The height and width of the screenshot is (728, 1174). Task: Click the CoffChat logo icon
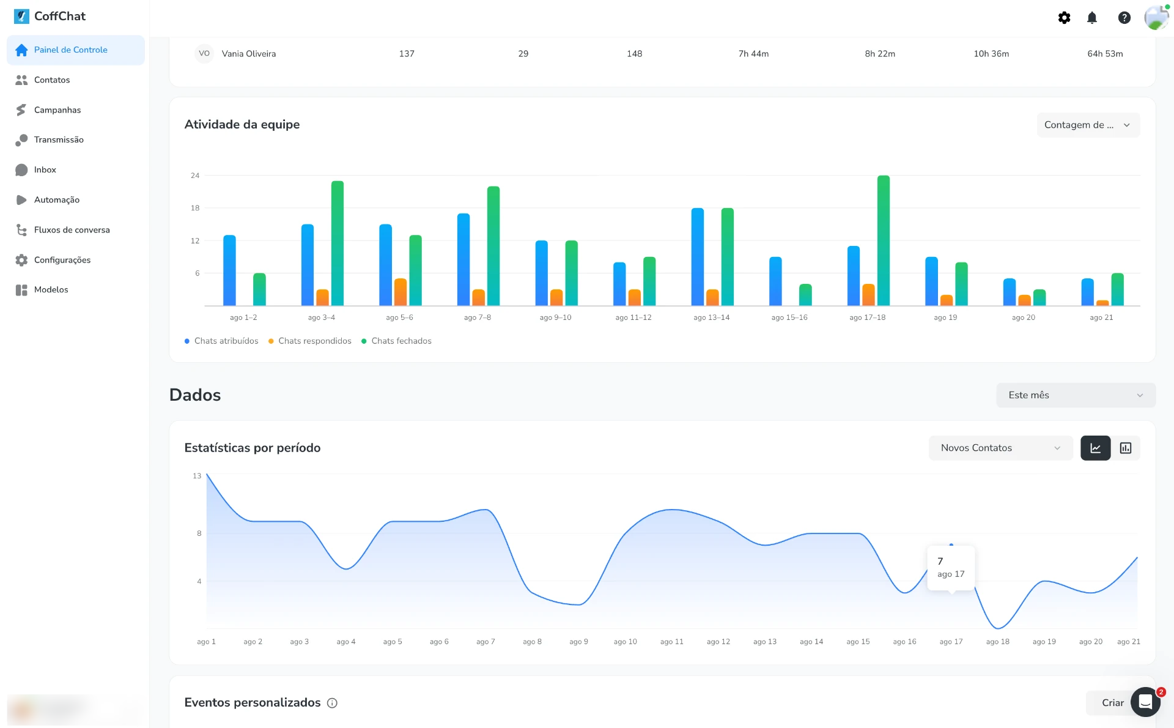[21, 17]
